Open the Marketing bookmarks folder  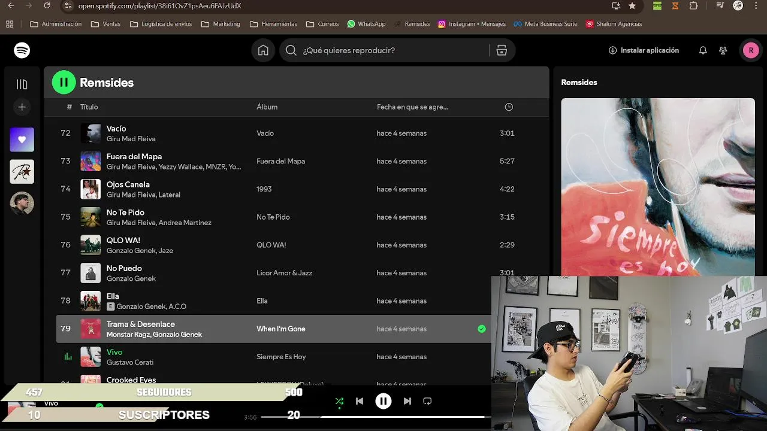coord(221,24)
